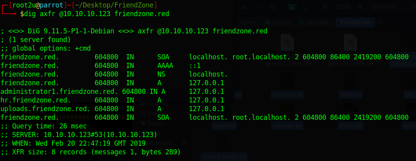Go to the root2u breadcrumb

coord(278,22)
